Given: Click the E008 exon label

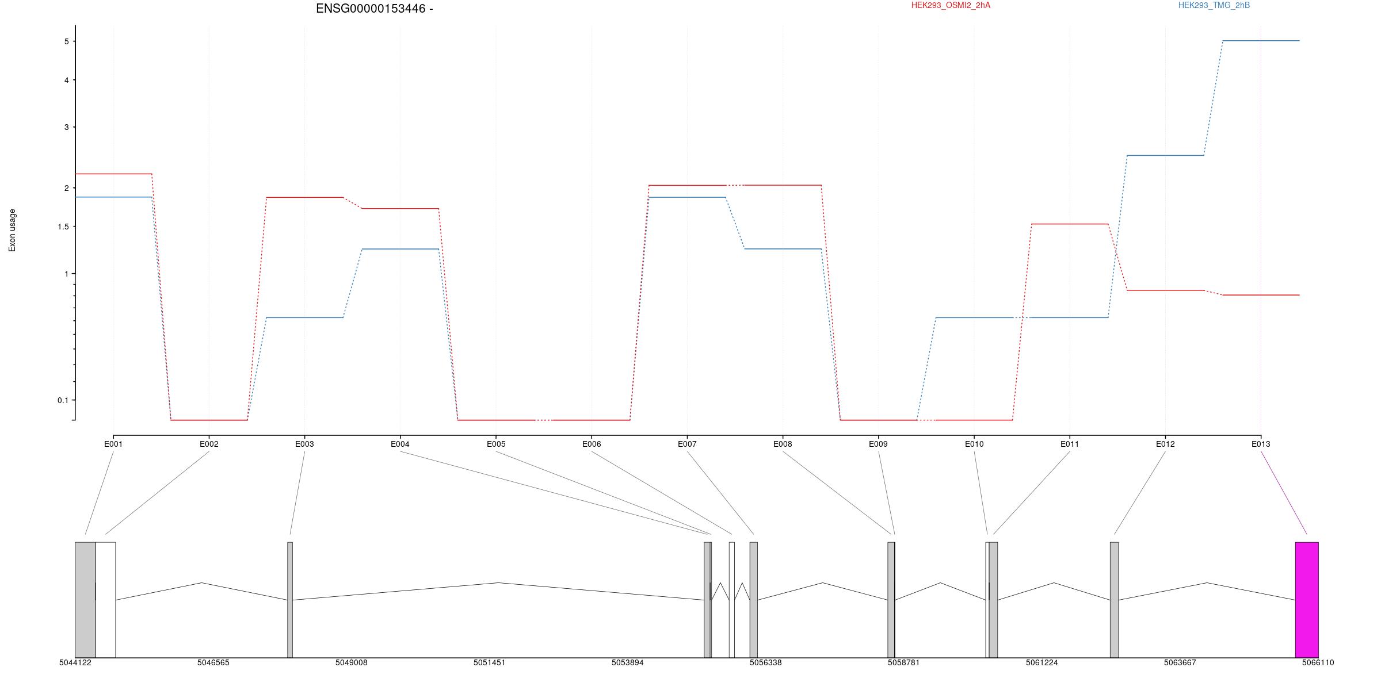Looking at the screenshot, I should tap(783, 444).
